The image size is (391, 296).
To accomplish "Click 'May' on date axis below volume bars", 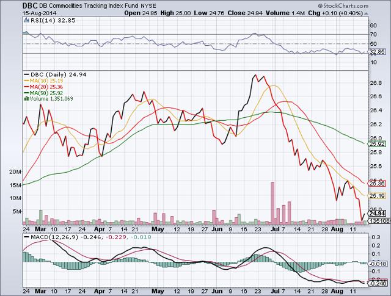I will click(158, 229).
